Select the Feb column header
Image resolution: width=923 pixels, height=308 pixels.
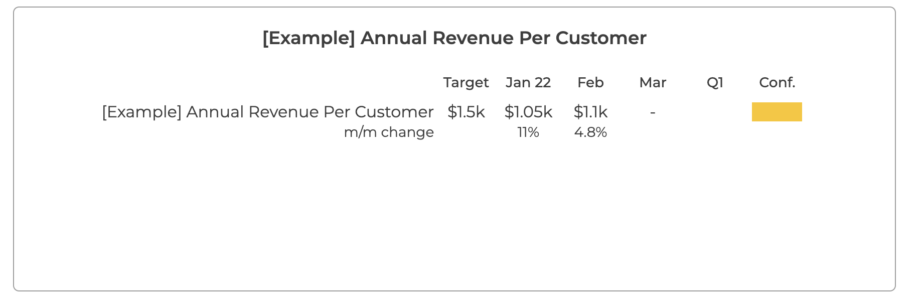(590, 82)
